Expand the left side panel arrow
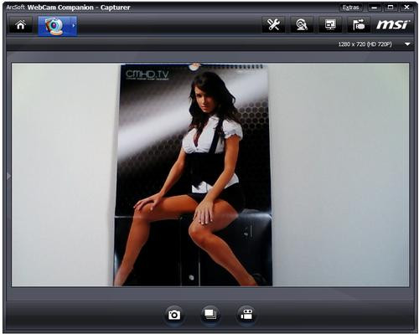419x334 pixels. 8,176
